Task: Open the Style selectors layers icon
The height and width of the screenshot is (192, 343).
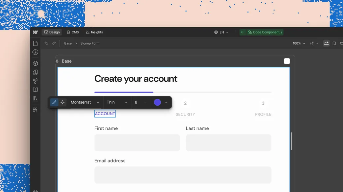Action: point(35,72)
